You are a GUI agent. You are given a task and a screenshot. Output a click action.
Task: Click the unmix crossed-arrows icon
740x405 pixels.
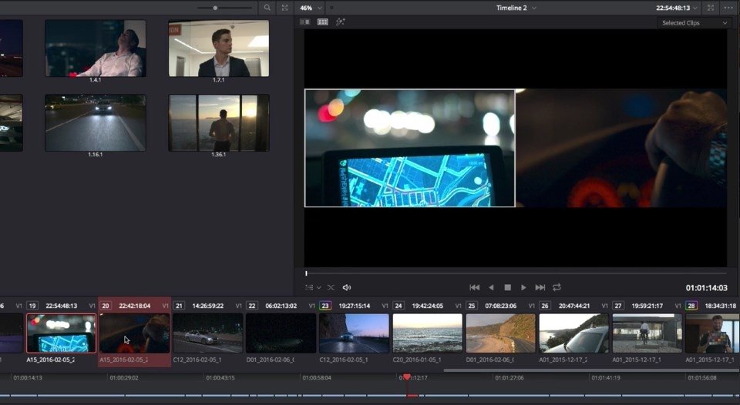tap(331, 287)
